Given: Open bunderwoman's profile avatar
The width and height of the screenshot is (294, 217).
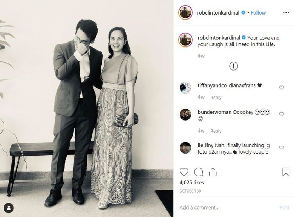Looking at the screenshot, I should [x=185, y=115].
